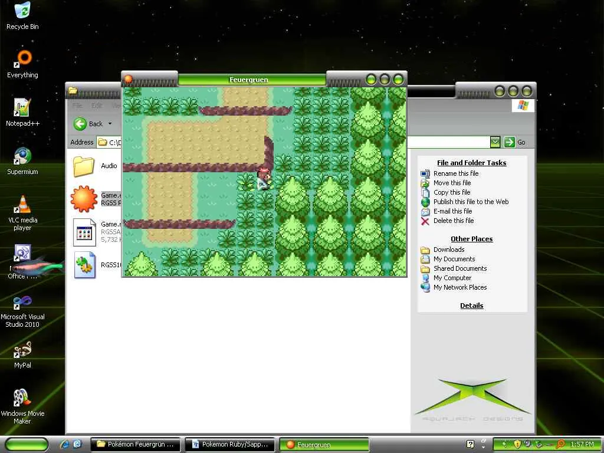Click the player character in the game
The width and height of the screenshot is (604, 453).
264,178
